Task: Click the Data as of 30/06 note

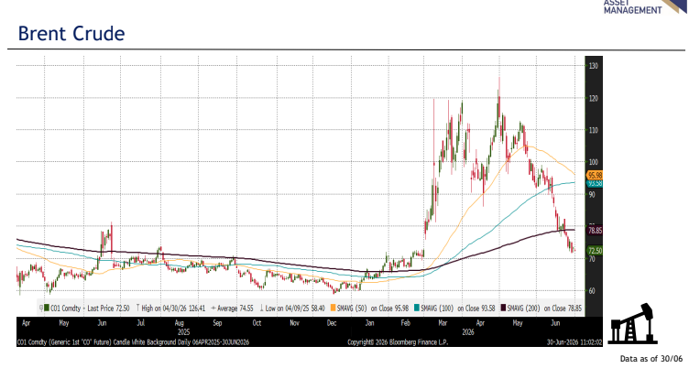Action: (651, 359)
